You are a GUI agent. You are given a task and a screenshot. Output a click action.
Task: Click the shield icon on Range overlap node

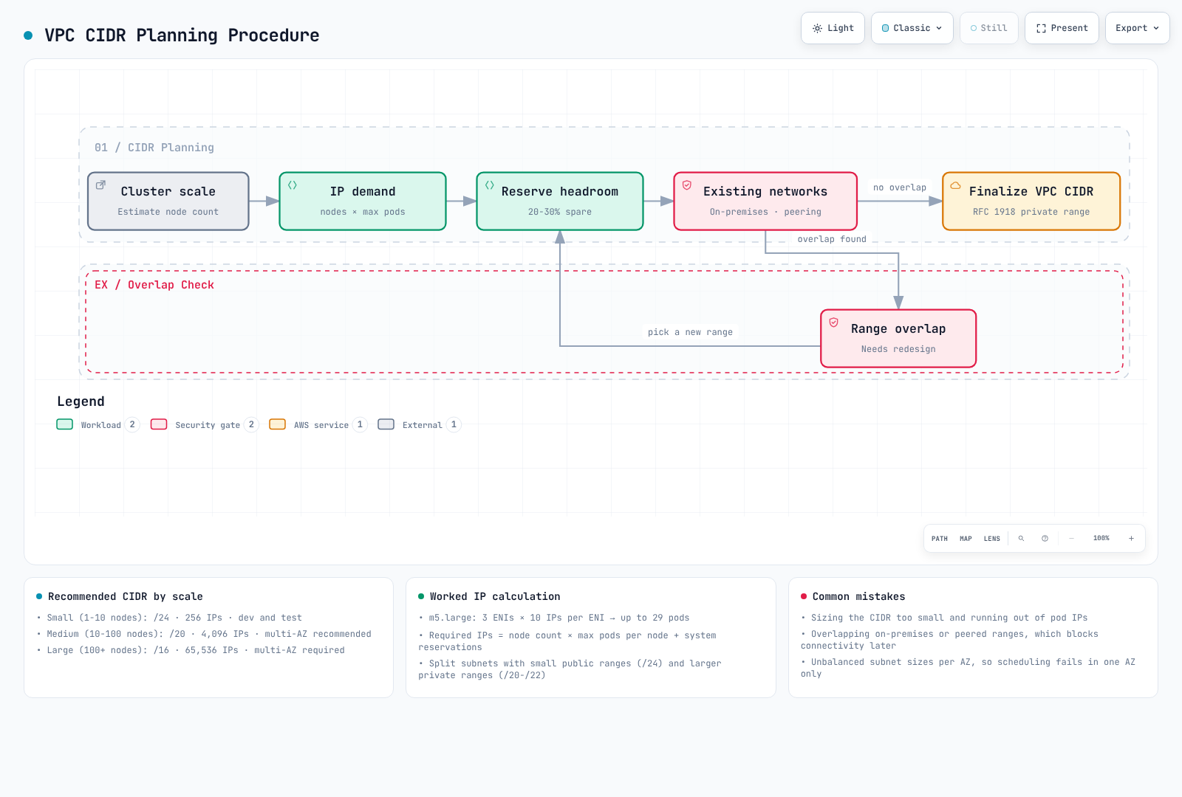(834, 322)
